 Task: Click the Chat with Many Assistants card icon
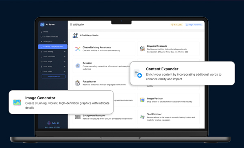[78, 49]
